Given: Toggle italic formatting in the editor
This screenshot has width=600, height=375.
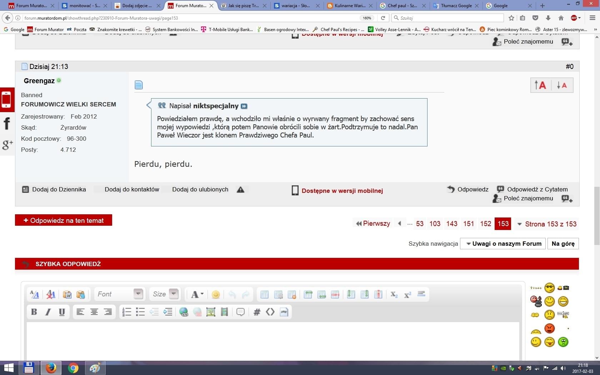Looking at the screenshot, I should [48, 312].
